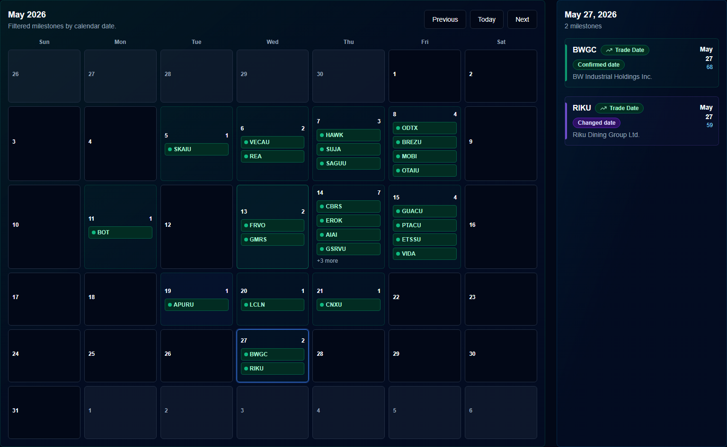Click the GMRS milestone
Viewport: 727px width, 447px height.
point(273,240)
